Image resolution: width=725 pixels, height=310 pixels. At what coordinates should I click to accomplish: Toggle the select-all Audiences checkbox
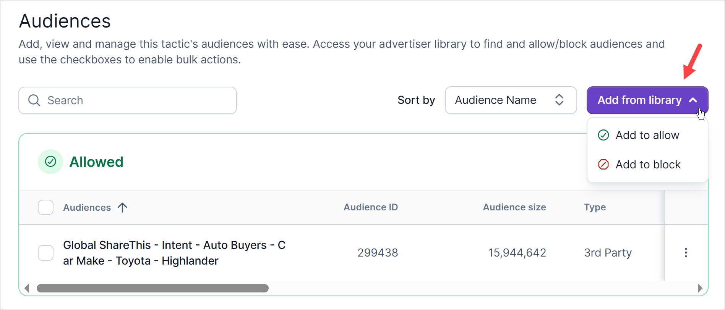45,207
